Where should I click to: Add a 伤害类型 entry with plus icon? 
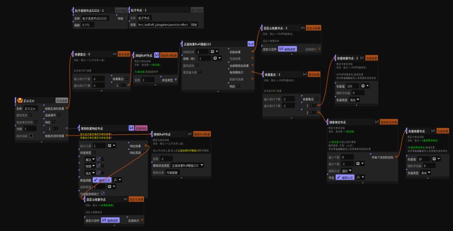(94, 152)
